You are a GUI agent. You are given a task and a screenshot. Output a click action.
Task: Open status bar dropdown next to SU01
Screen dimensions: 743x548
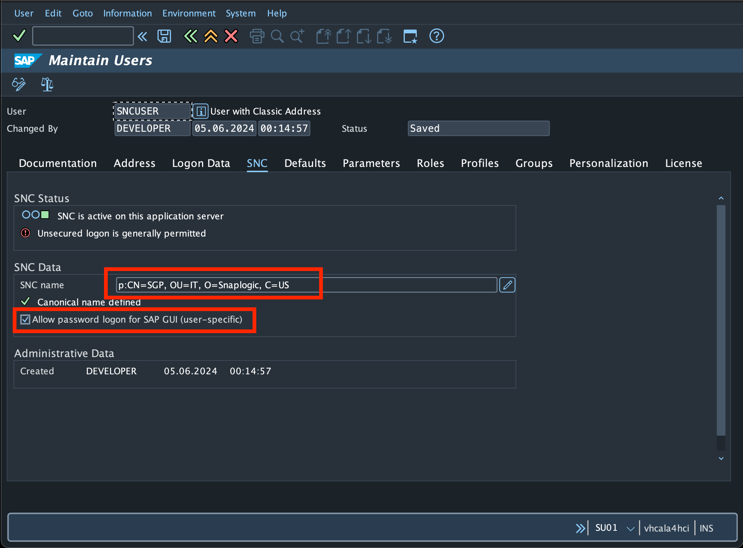(630, 528)
